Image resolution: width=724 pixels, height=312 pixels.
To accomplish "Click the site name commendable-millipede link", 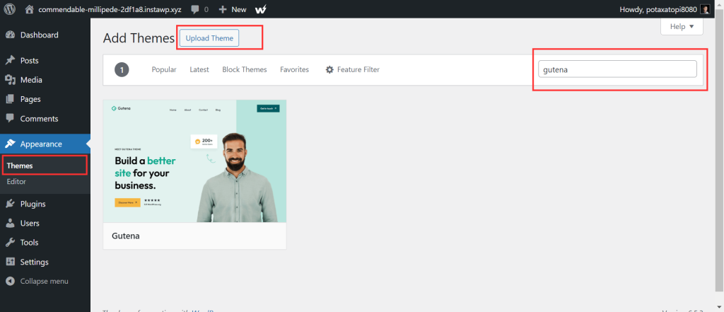I will click(110, 9).
